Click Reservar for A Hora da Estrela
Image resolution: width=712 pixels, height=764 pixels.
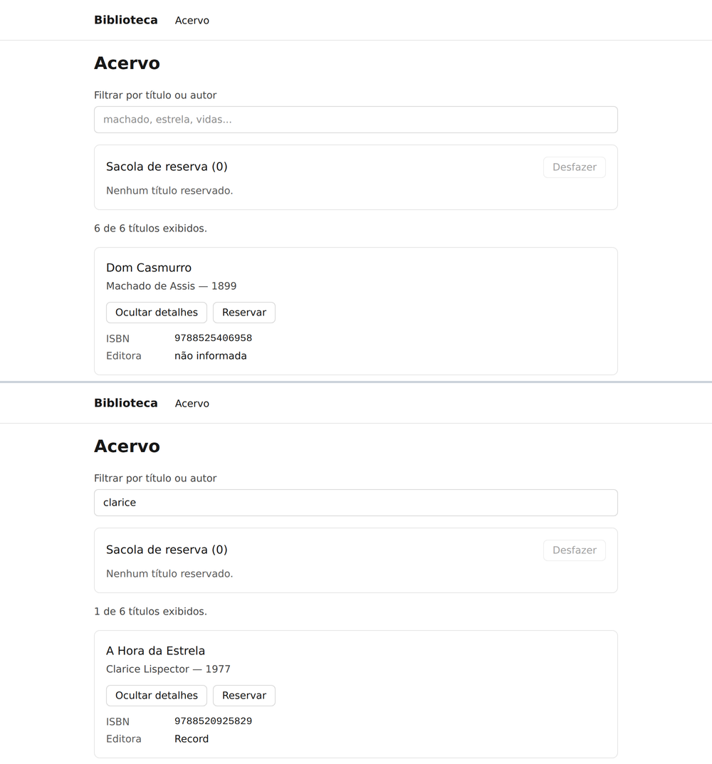244,696
